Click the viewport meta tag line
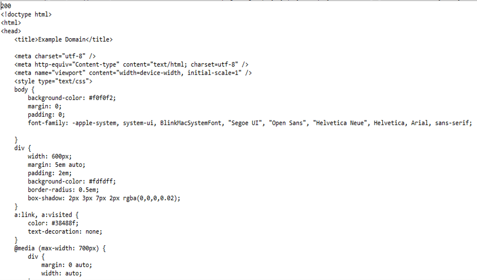477x280 pixels. [x=133, y=73]
